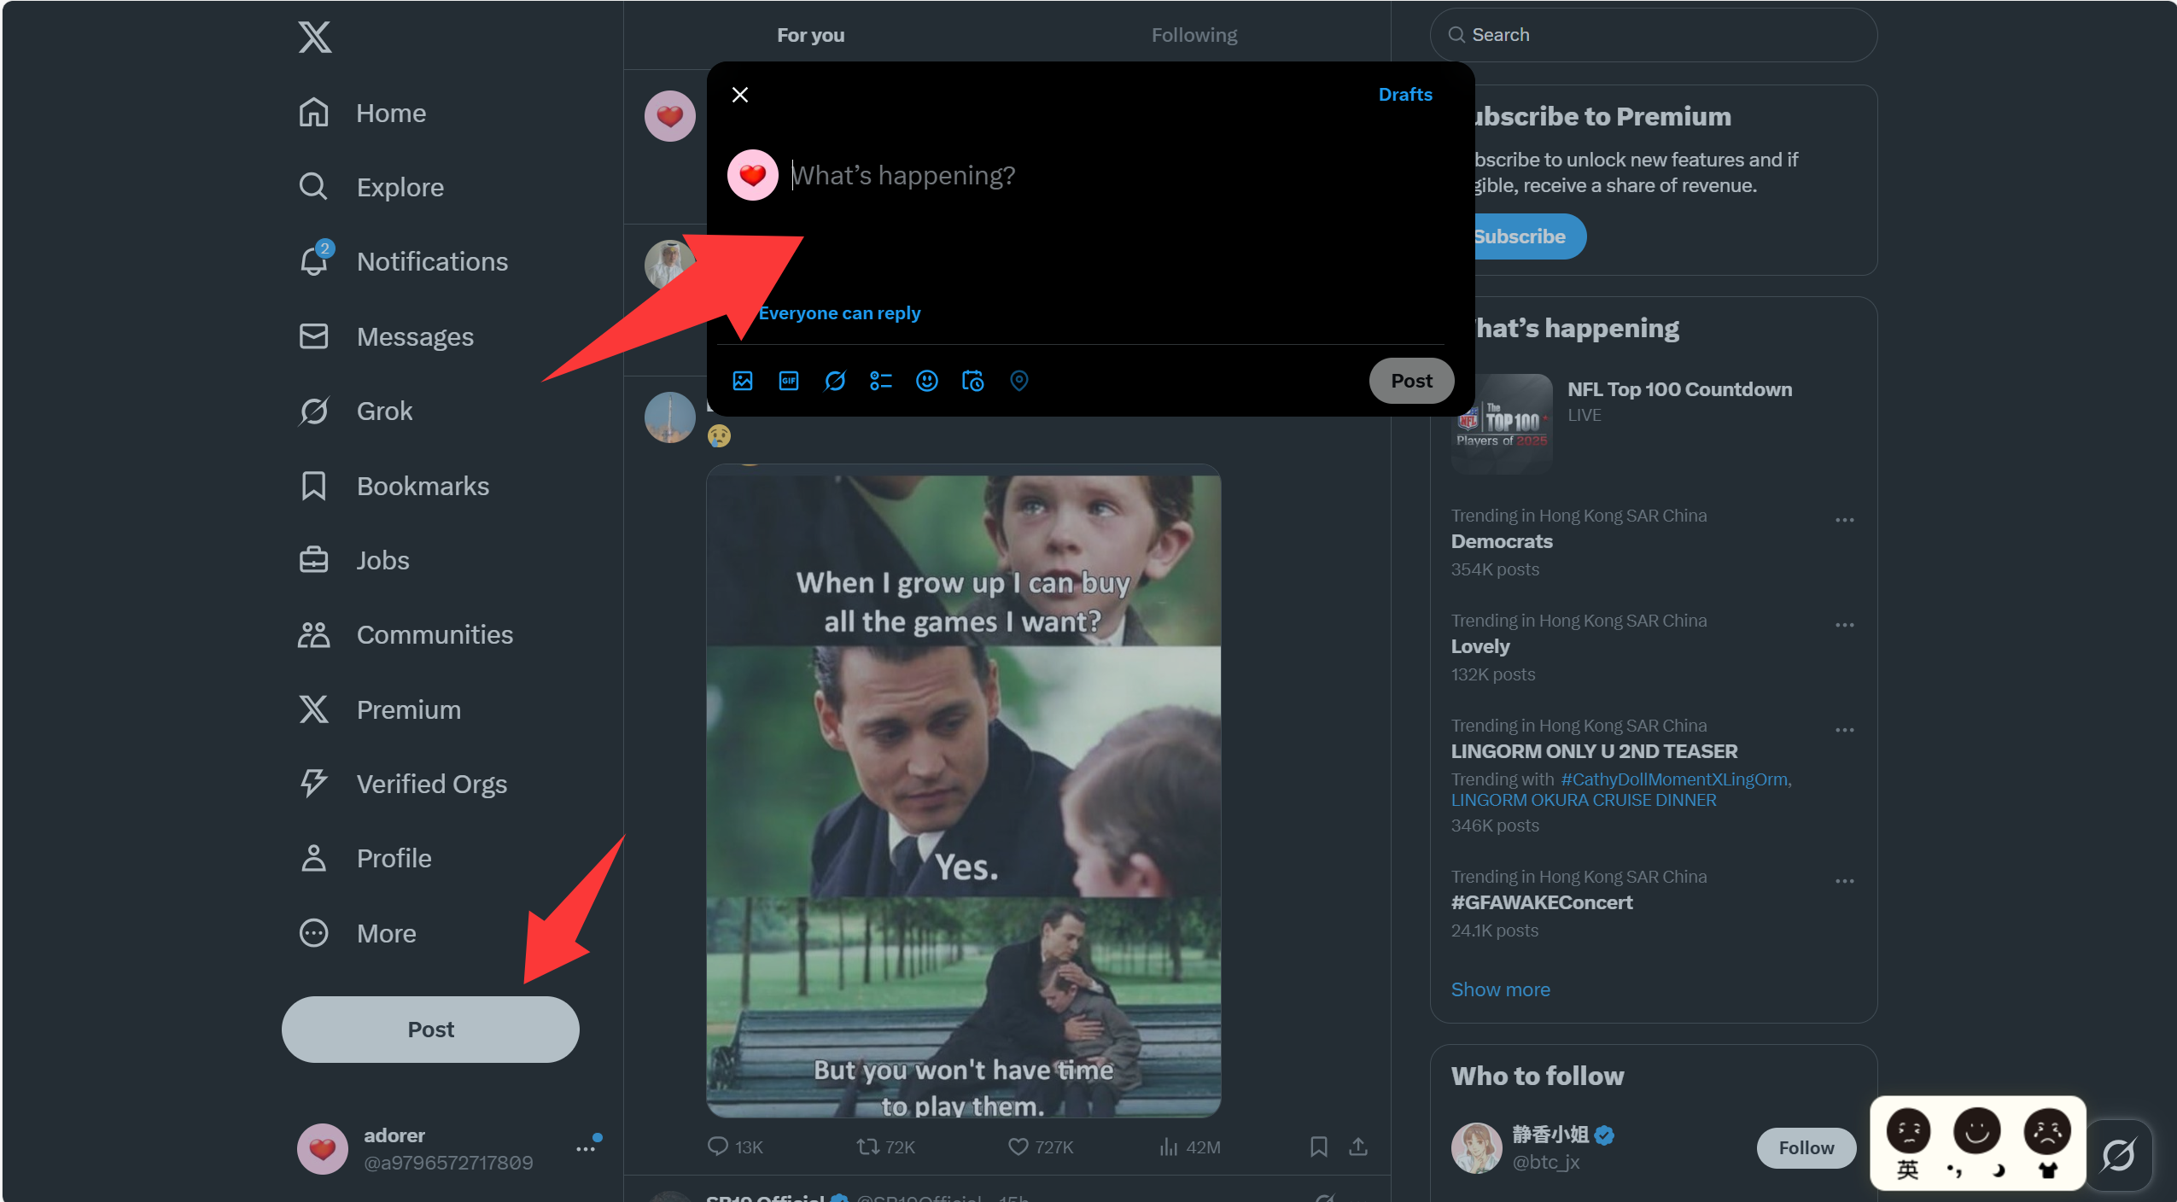Image resolution: width=2177 pixels, height=1202 pixels.
Task: Open the emoji picker in composer
Action: pos(926,381)
